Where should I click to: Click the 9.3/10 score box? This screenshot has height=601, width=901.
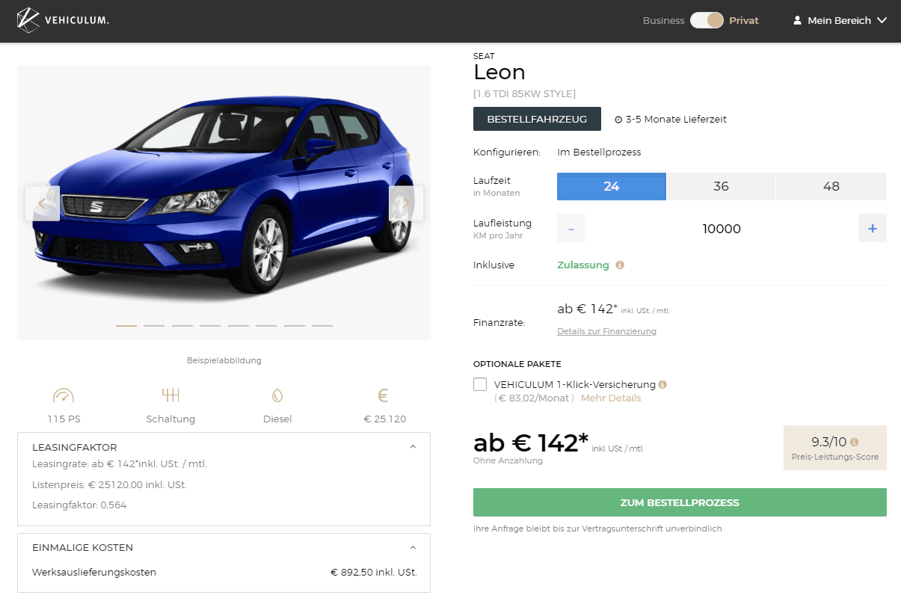pyautogui.click(x=834, y=448)
